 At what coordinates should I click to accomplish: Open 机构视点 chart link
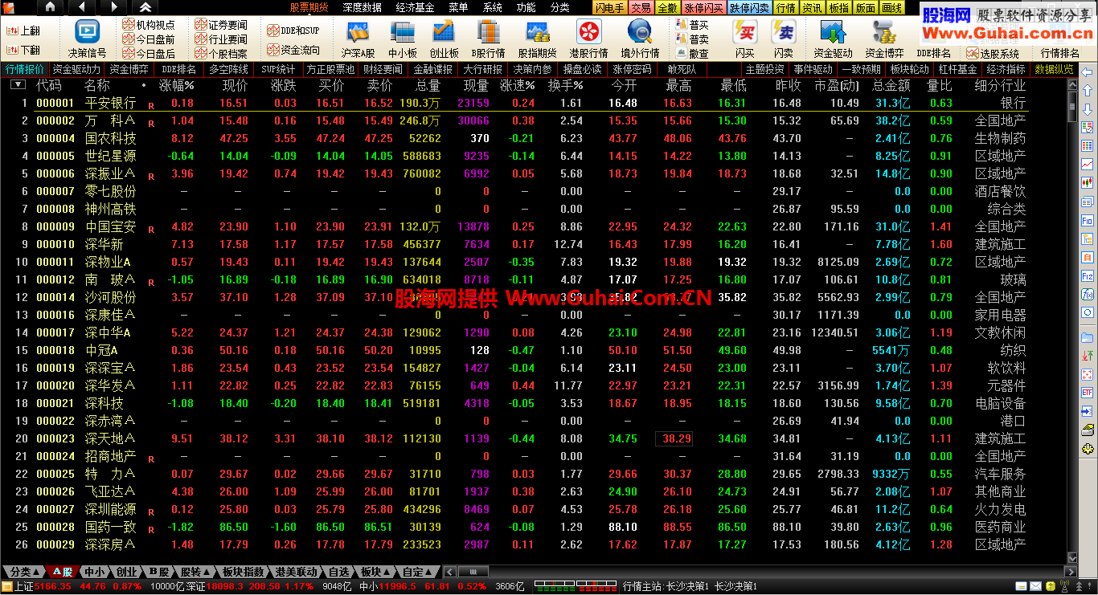[x=149, y=25]
